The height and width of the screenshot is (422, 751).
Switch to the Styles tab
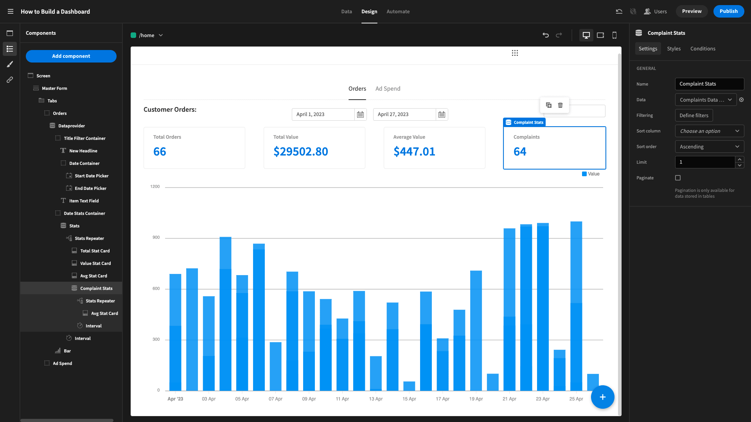click(674, 48)
